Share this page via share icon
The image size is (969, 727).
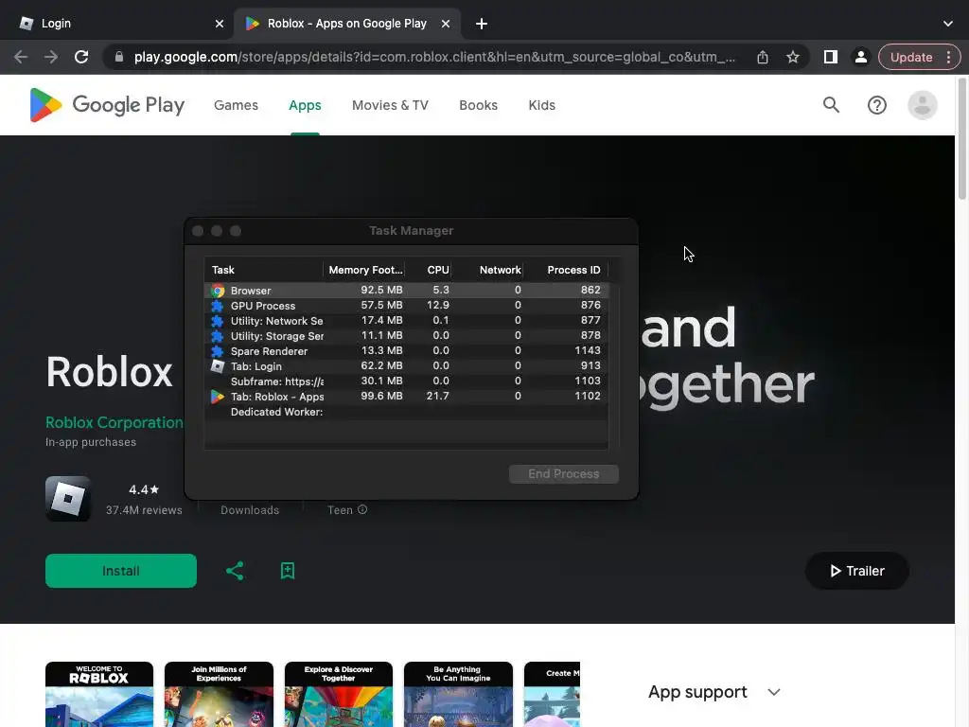(x=763, y=57)
